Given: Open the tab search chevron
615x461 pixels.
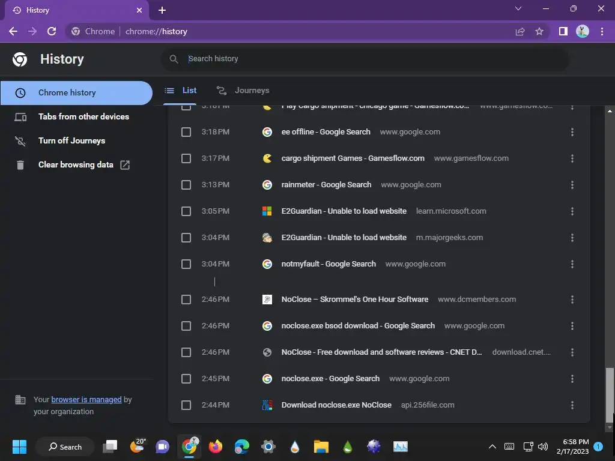Looking at the screenshot, I should pos(518,8).
